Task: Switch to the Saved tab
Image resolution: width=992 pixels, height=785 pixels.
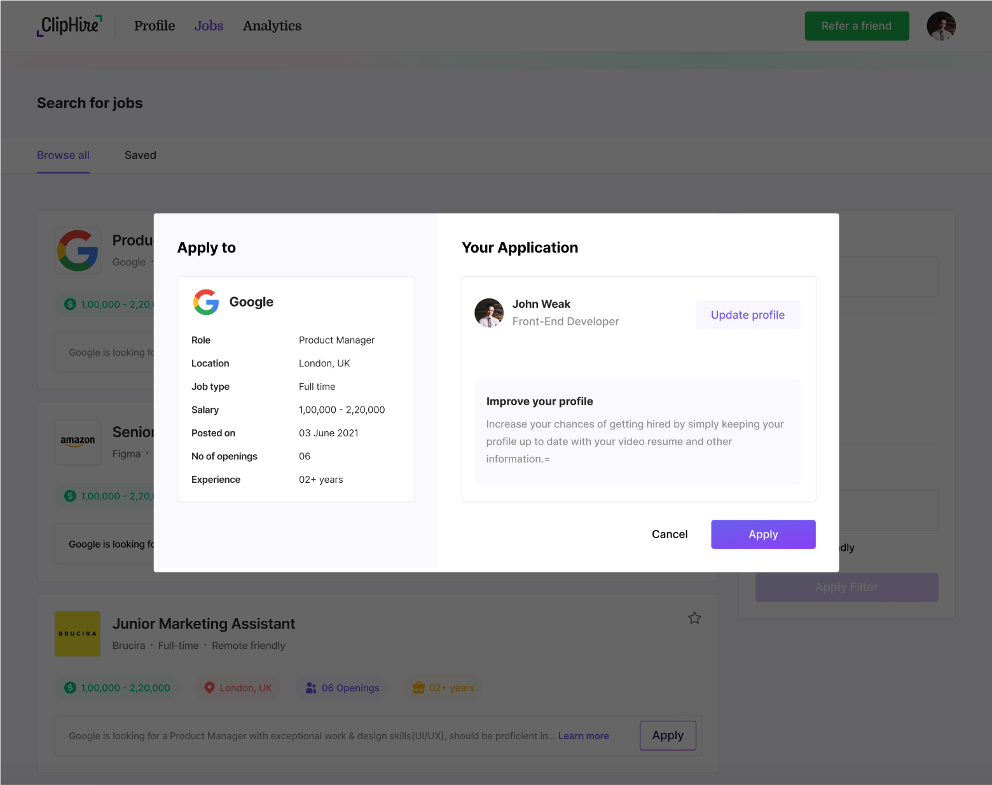Action: (141, 155)
